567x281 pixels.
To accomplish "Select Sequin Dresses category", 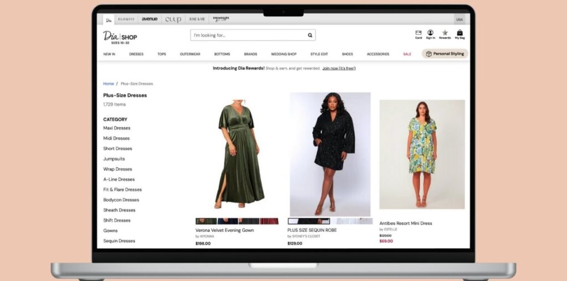I will [119, 241].
